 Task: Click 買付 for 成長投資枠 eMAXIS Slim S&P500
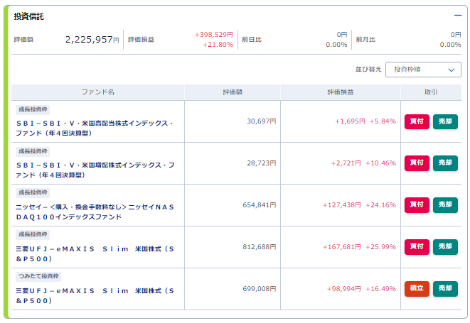417,247
